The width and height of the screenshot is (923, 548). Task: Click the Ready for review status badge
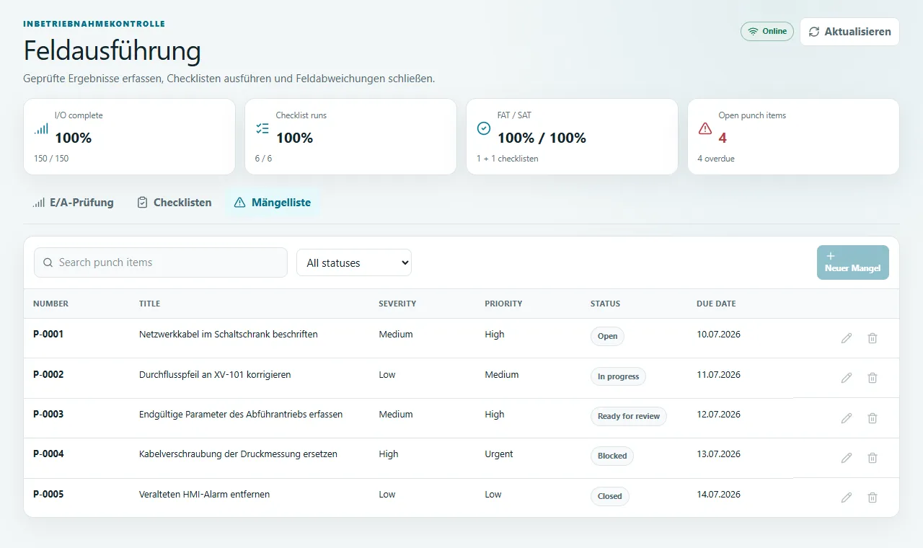629,416
